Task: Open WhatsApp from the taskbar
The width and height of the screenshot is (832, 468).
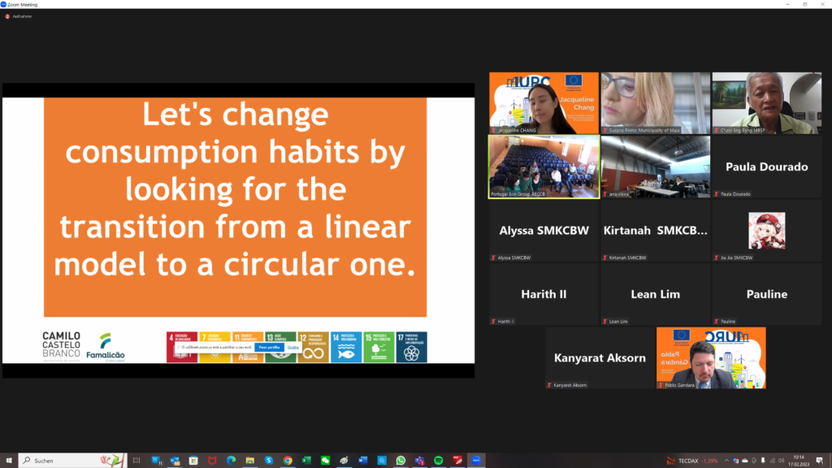Action: [x=401, y=460]
